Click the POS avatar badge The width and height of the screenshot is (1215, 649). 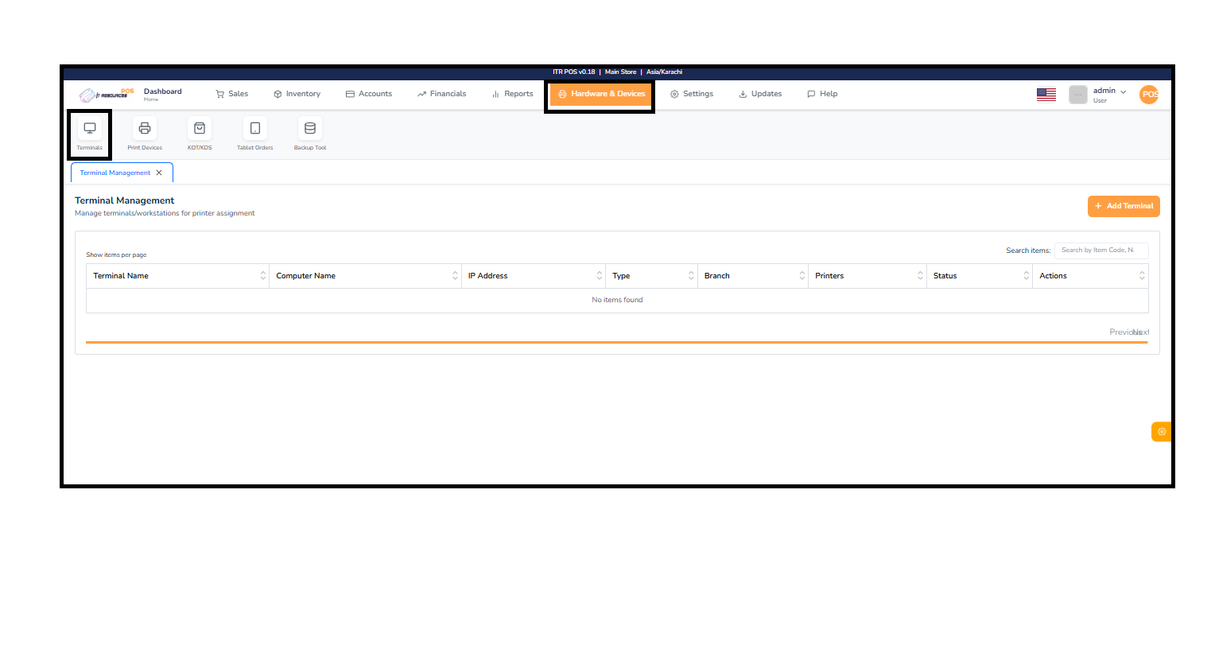click(x=1148, y=94)
